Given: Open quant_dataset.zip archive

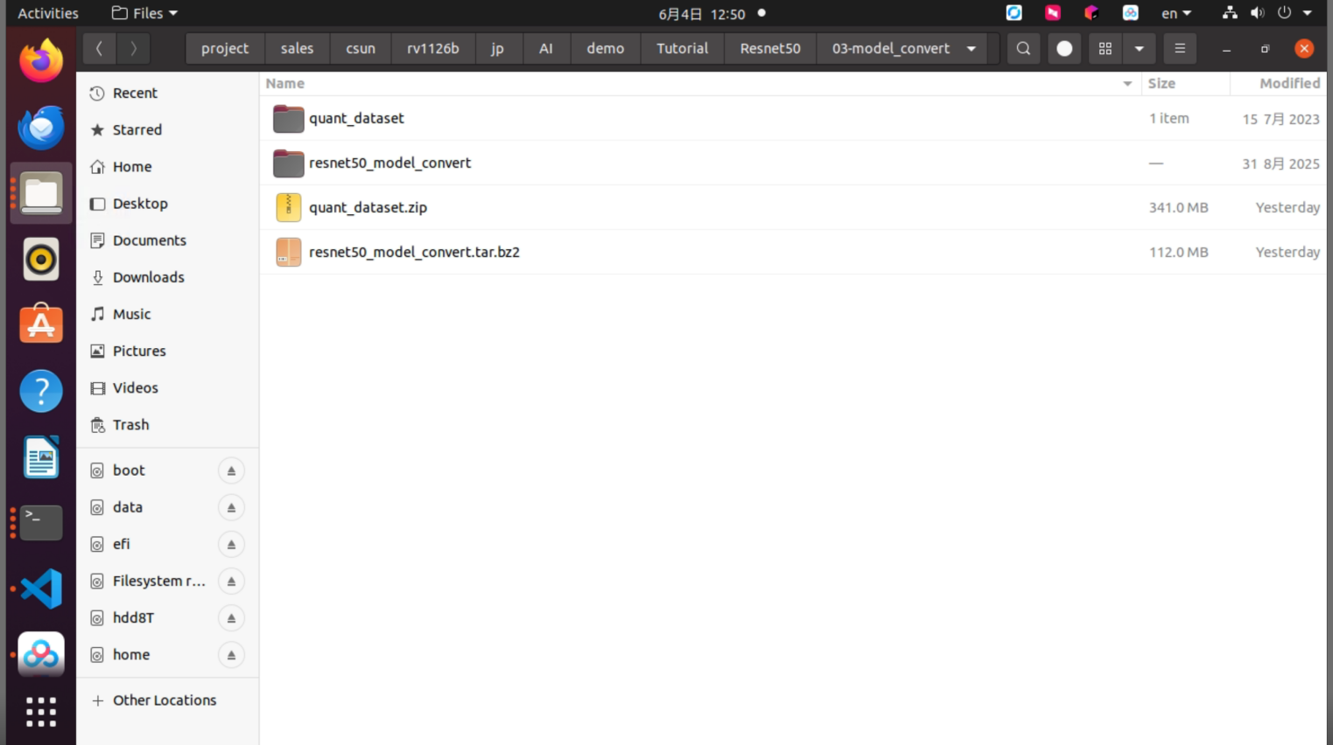Looking at the screenshot, I should tap(368, 207).
